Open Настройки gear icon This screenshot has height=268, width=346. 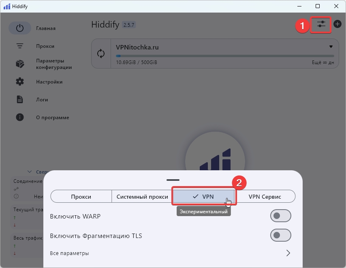20,82
